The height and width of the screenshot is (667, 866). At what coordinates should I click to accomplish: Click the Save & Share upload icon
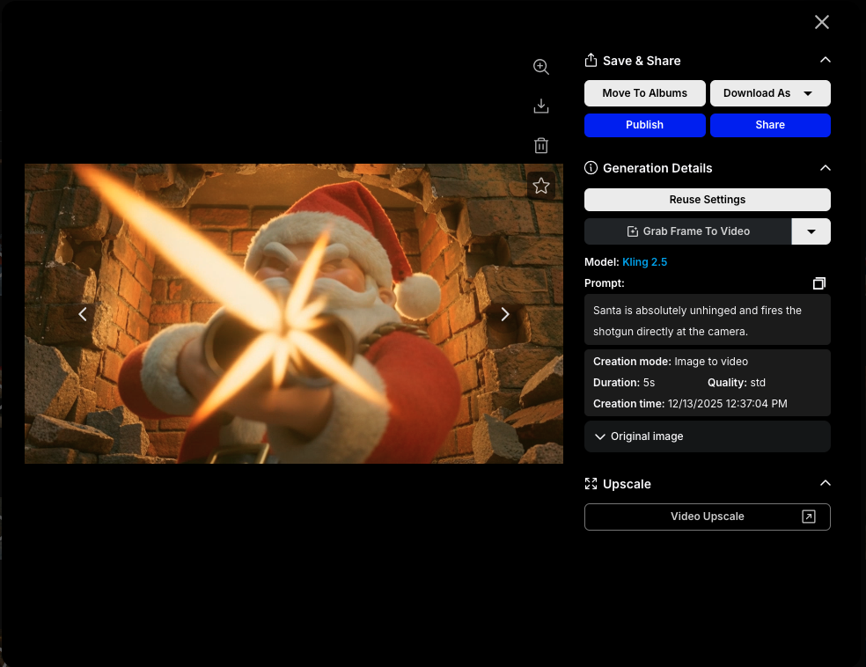[591, 60]
